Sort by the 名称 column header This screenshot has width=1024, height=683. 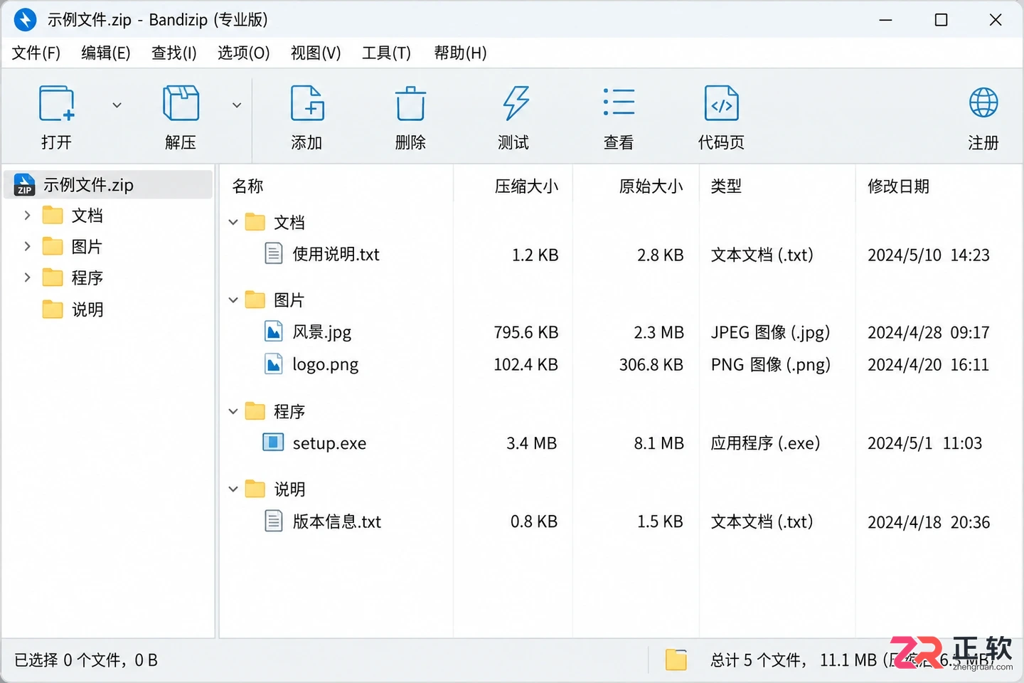click(248, 186)
